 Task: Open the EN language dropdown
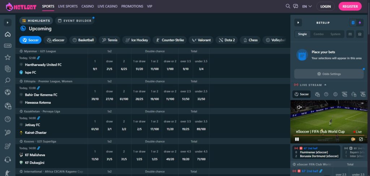point(307,6)
